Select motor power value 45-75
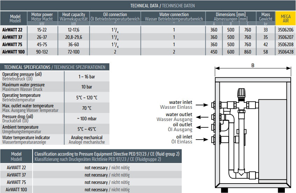This screenshot has height=193, width=296. [42, 44]
